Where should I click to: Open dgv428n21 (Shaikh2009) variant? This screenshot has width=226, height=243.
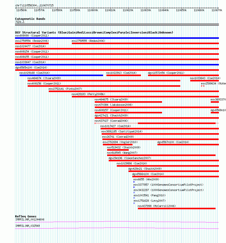145,169
